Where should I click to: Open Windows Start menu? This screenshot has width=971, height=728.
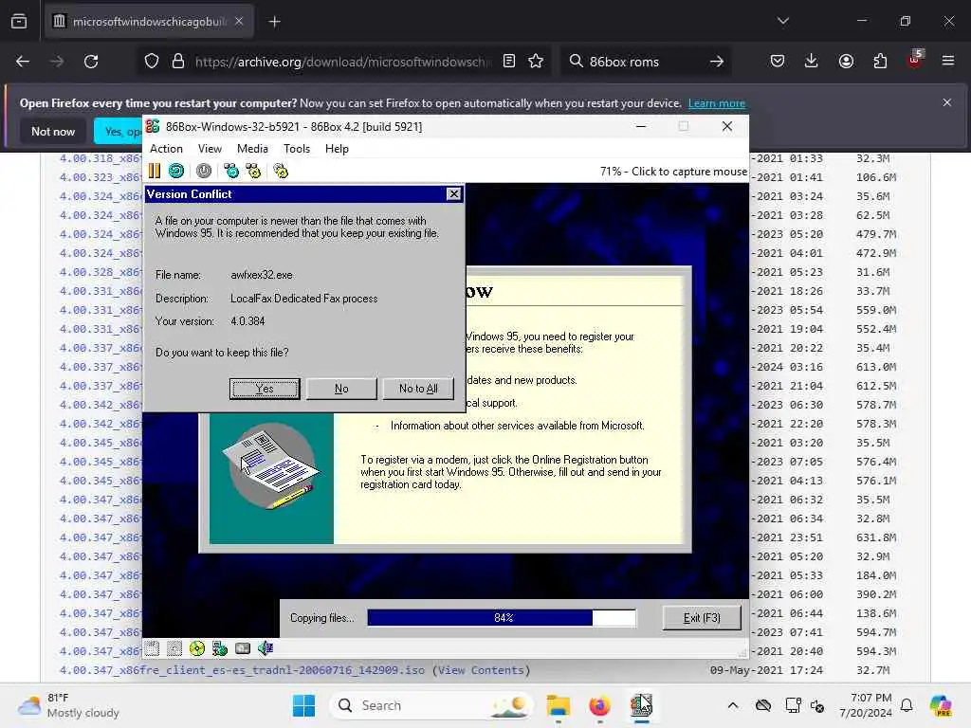point(303,705)
